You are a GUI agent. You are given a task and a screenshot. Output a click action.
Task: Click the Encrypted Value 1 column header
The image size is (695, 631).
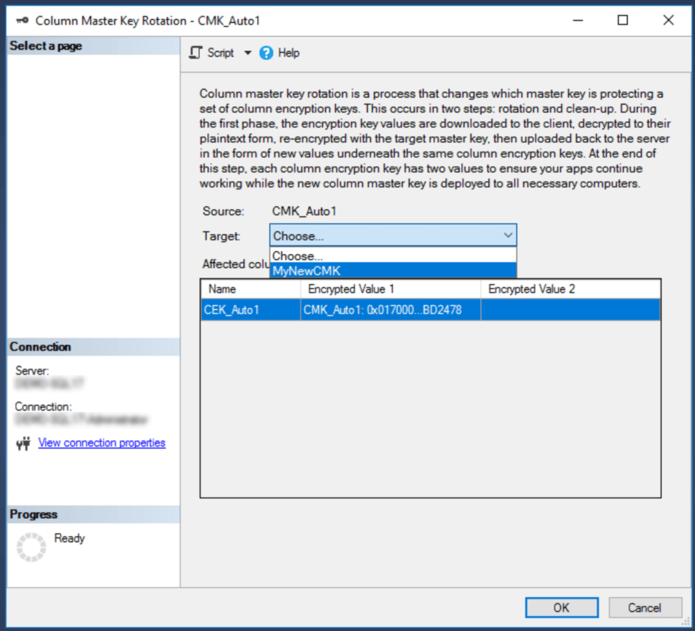click(x=390, y=289)
